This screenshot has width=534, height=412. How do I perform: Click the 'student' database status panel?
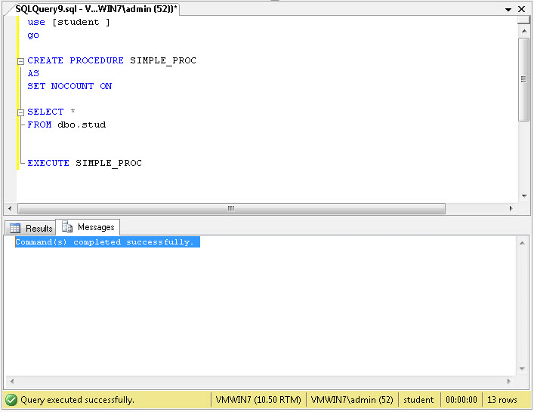point(418,400)
